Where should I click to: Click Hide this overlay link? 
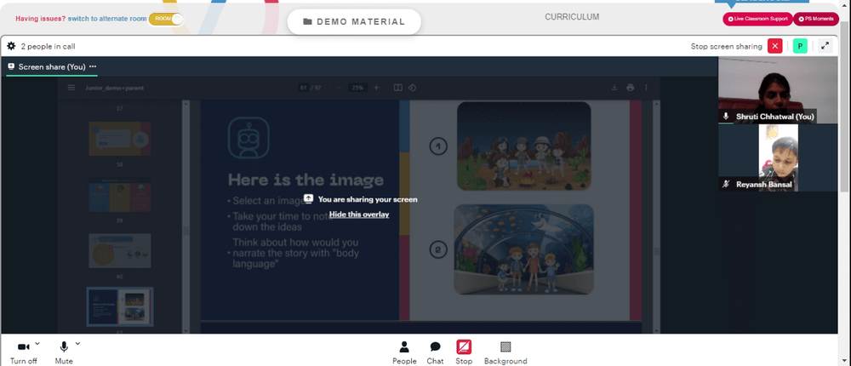pos(359,214)
